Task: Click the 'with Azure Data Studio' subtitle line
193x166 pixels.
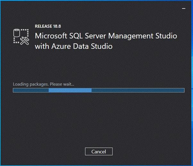Action: pyautogui.click(x=74, y=46)
